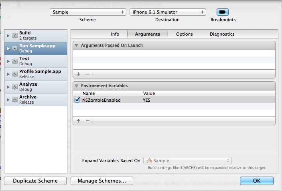Screen dimensions: 282x191
Task: Remove the environment variable with minus button
Action: (x=88, y=121)
